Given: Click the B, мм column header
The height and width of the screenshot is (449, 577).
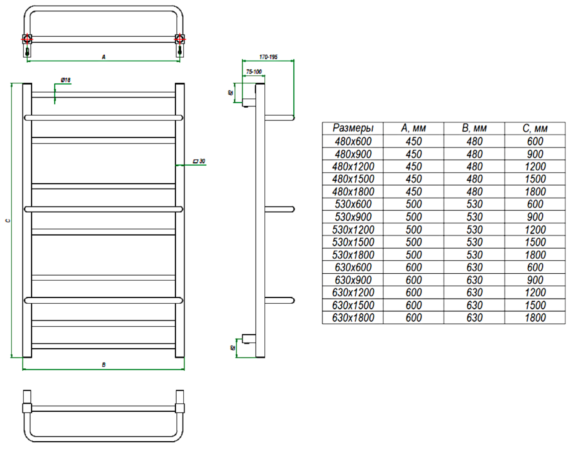Looking at the screenshot, I should tap(474, 128).
